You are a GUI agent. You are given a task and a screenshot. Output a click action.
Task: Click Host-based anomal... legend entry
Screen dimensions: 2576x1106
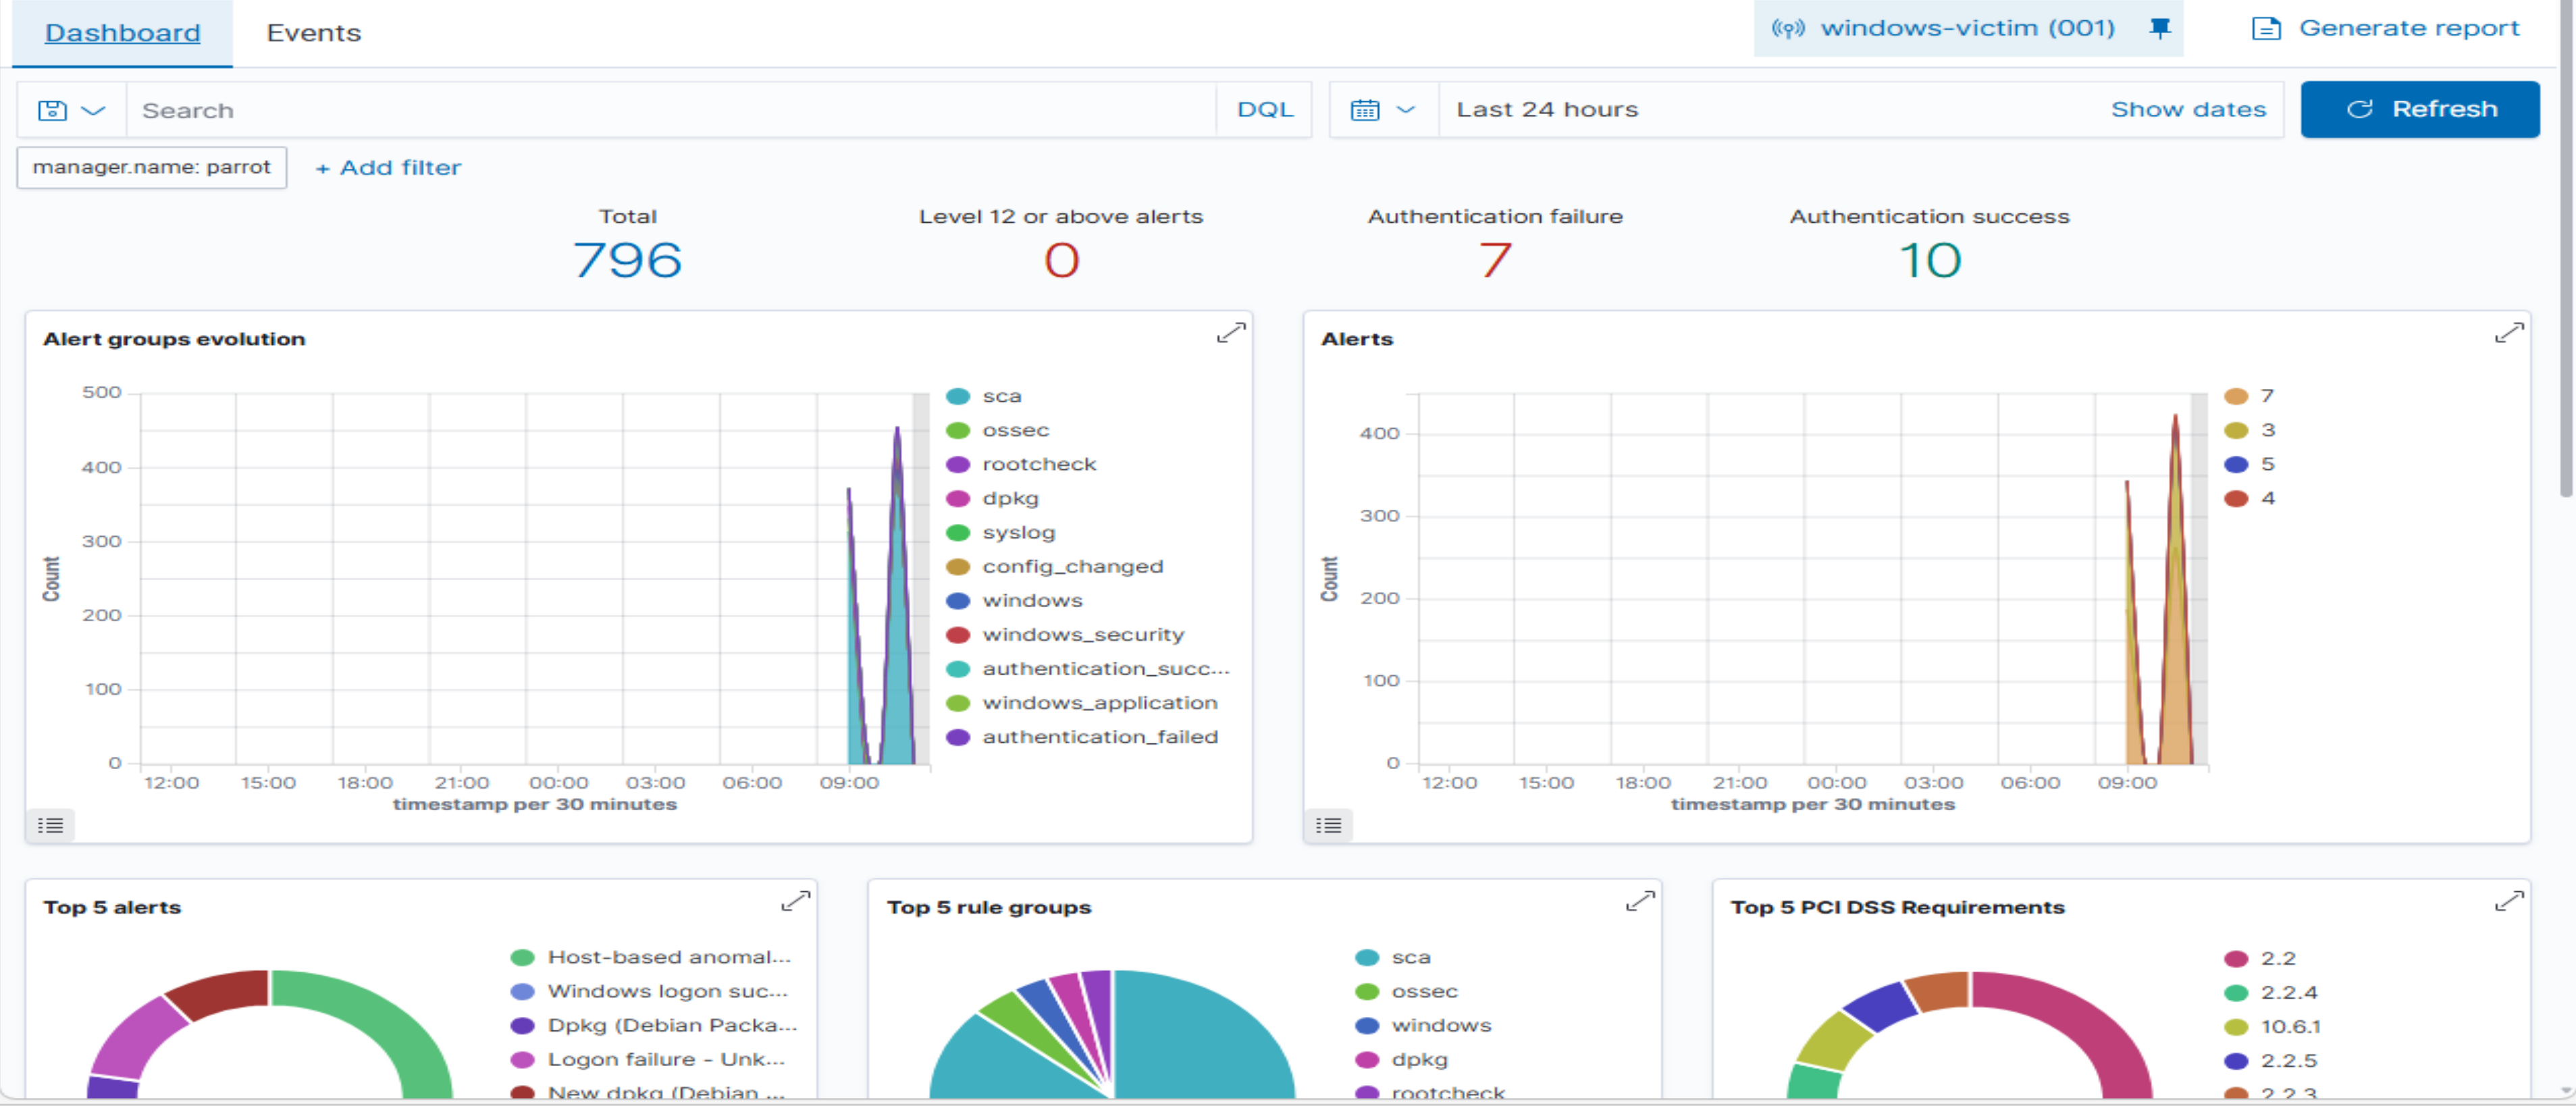tap(668, 957)
